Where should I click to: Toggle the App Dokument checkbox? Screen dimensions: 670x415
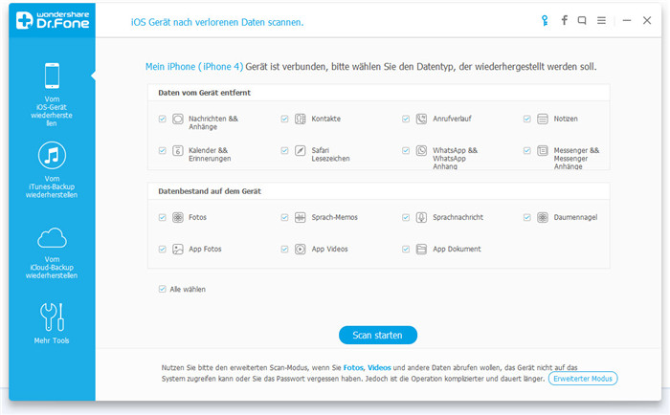coord(406,249)
